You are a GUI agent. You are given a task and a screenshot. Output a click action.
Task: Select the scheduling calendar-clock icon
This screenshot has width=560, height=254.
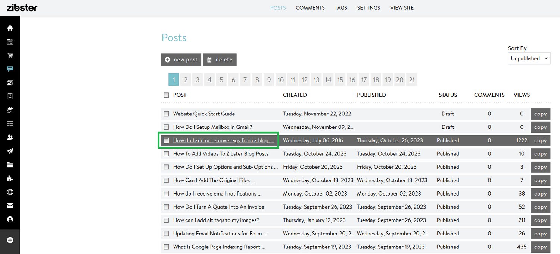coord(10,109)
